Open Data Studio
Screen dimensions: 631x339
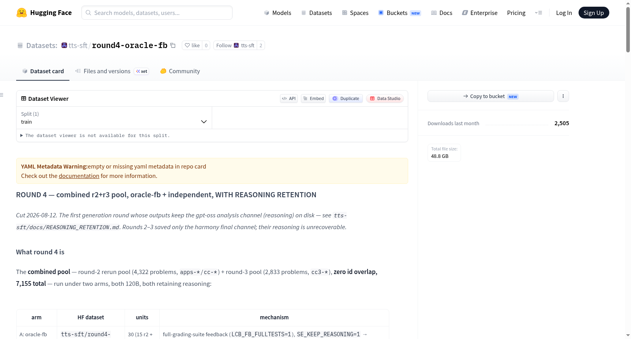point(385,98)
